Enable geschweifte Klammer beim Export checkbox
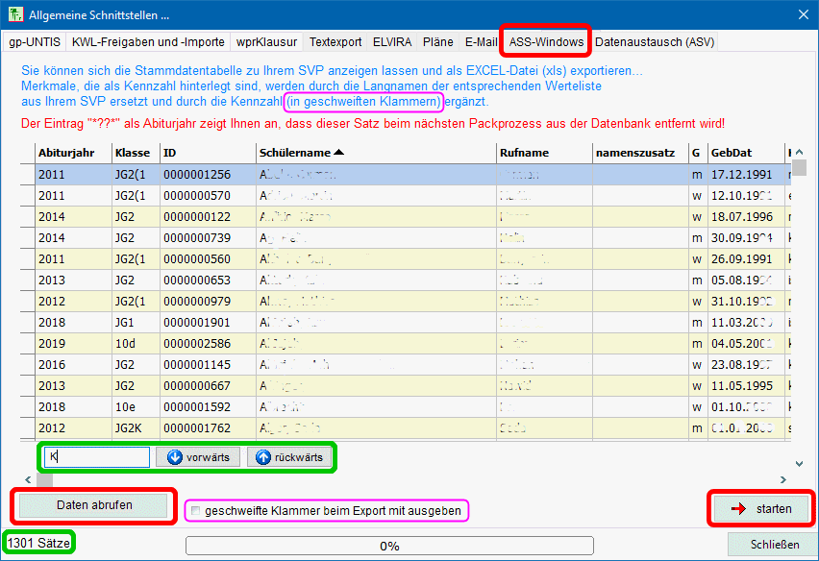Image resolution: width=819 pixels, height=561 pixels. click(x=196, y=511)
